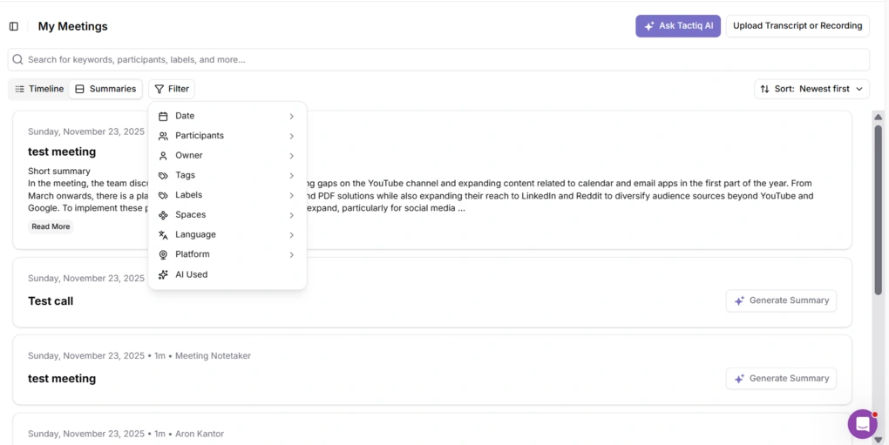Close the Filter dropdown button
889x445 pixels.
172,89
